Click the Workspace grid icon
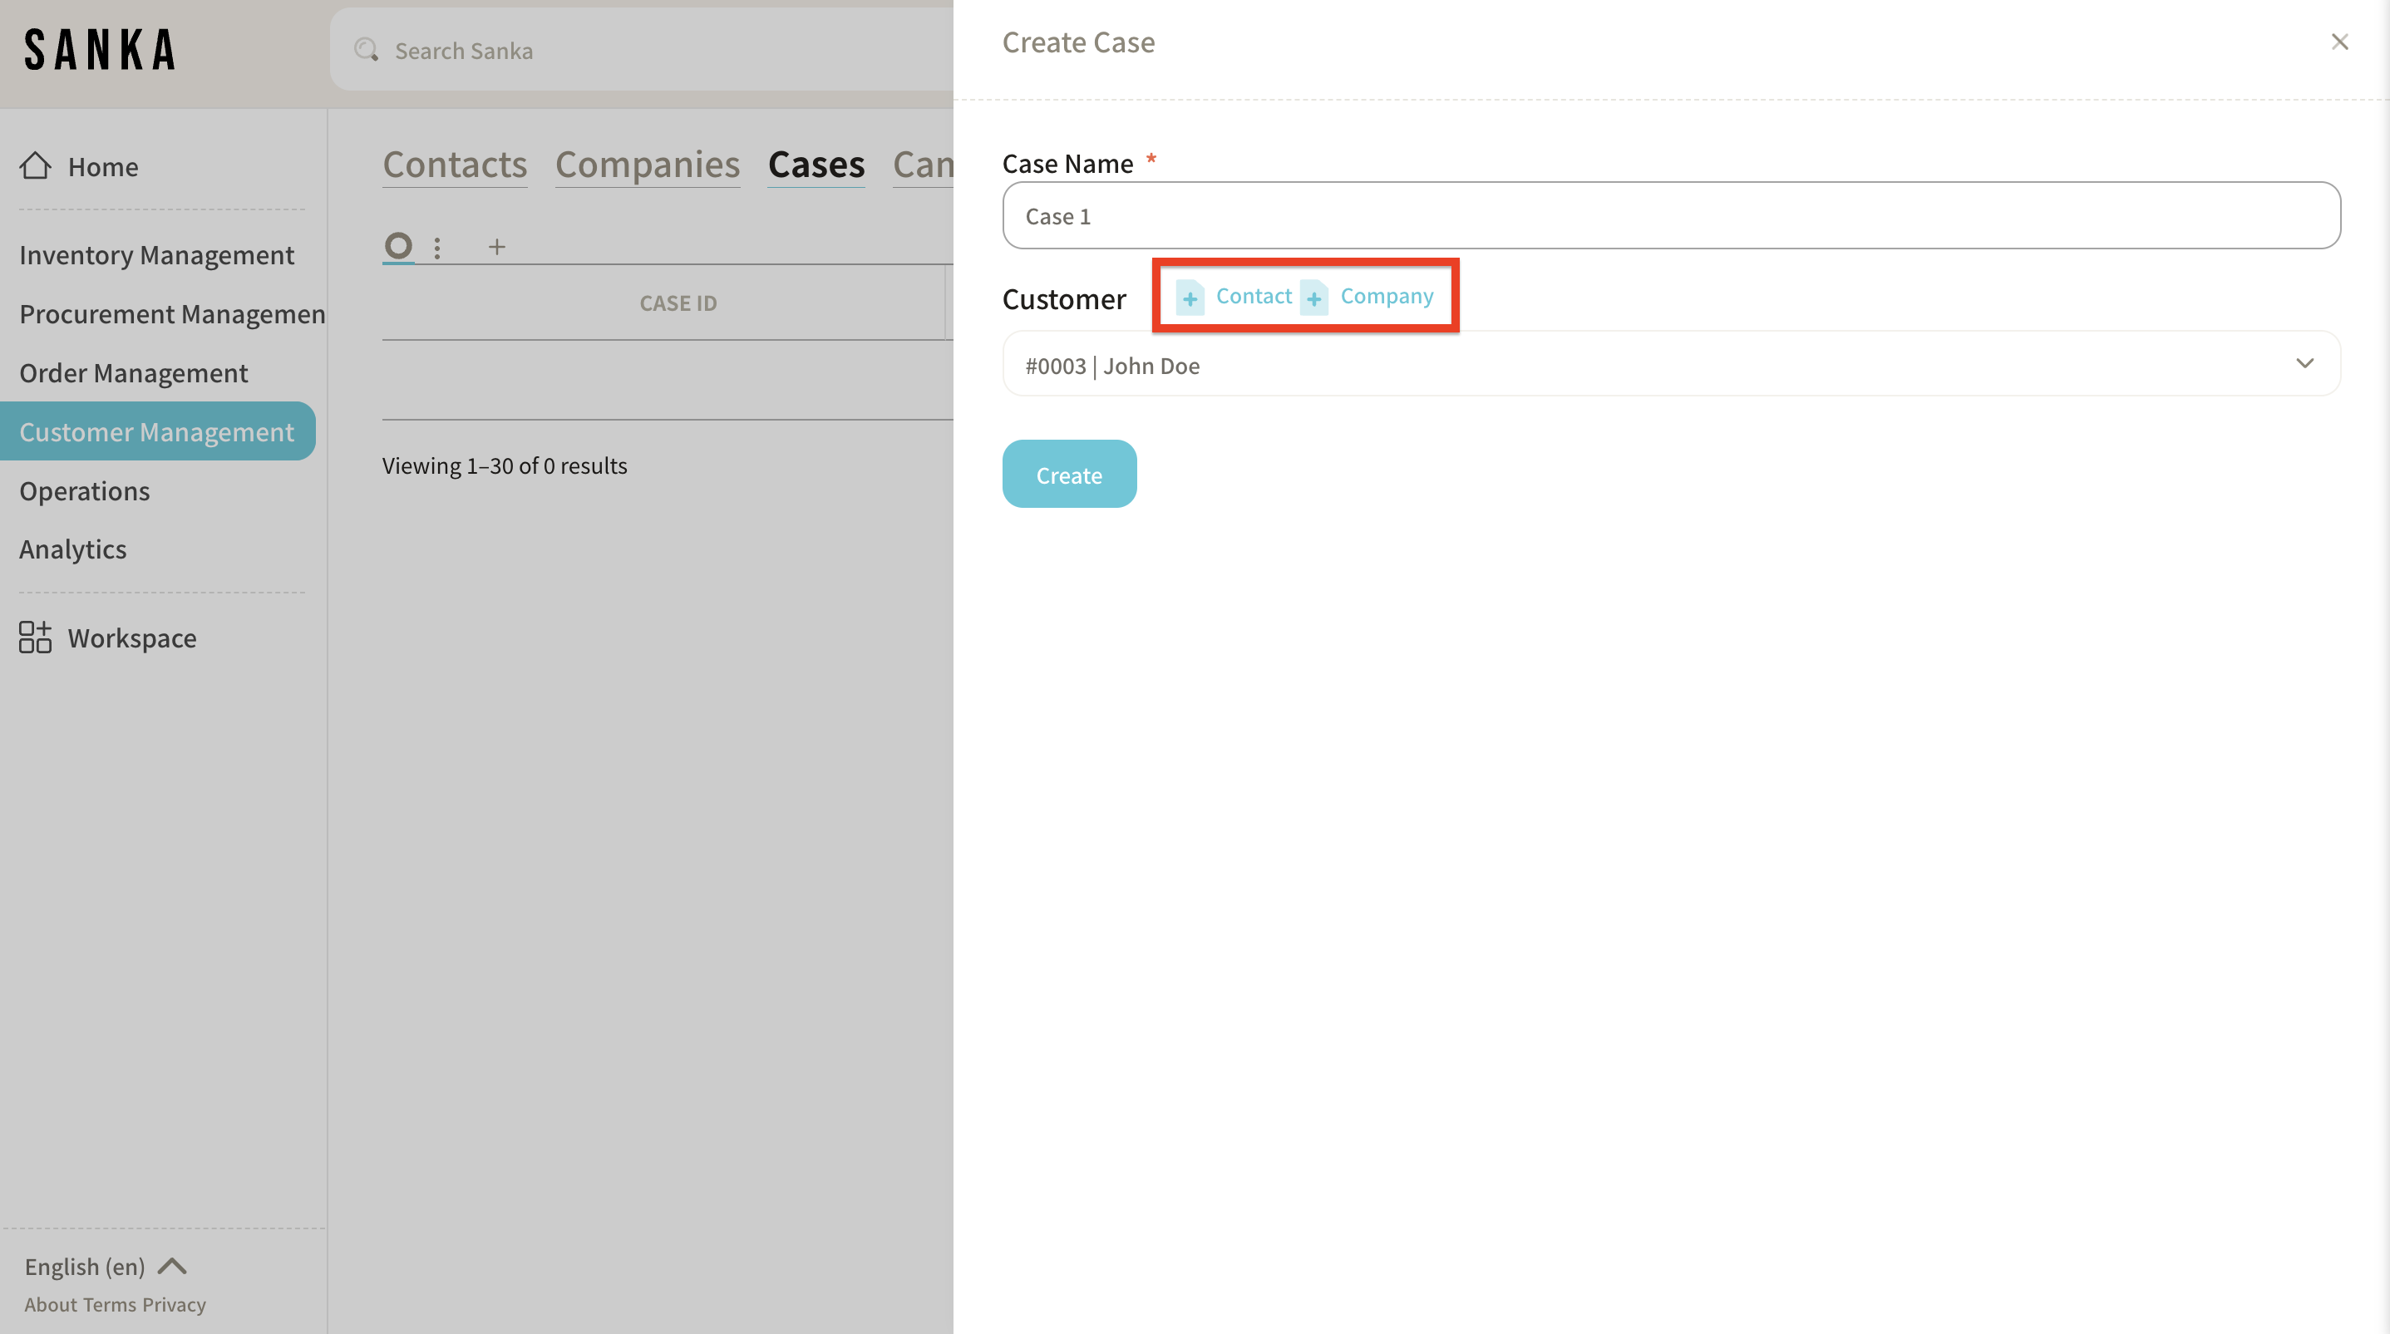Screen dimensions: 2390x1334 coord(35,637)
